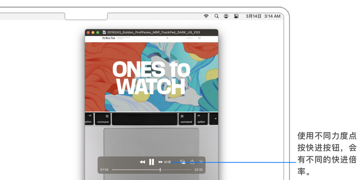Click the It's Nice That logo
This screenshot has width=360, height=180.
point(109,38)
